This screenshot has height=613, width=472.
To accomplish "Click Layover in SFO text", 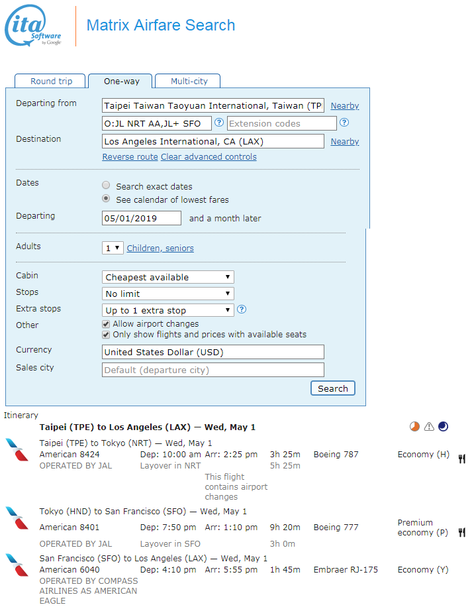I will (170, 544).
